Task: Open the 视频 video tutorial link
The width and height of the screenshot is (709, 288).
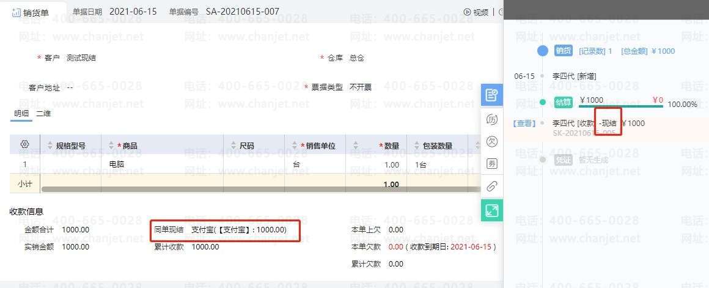Action: coord(476,12)
